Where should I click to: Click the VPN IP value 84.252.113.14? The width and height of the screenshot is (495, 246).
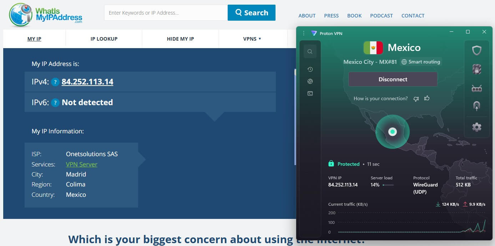click(343, 185)
